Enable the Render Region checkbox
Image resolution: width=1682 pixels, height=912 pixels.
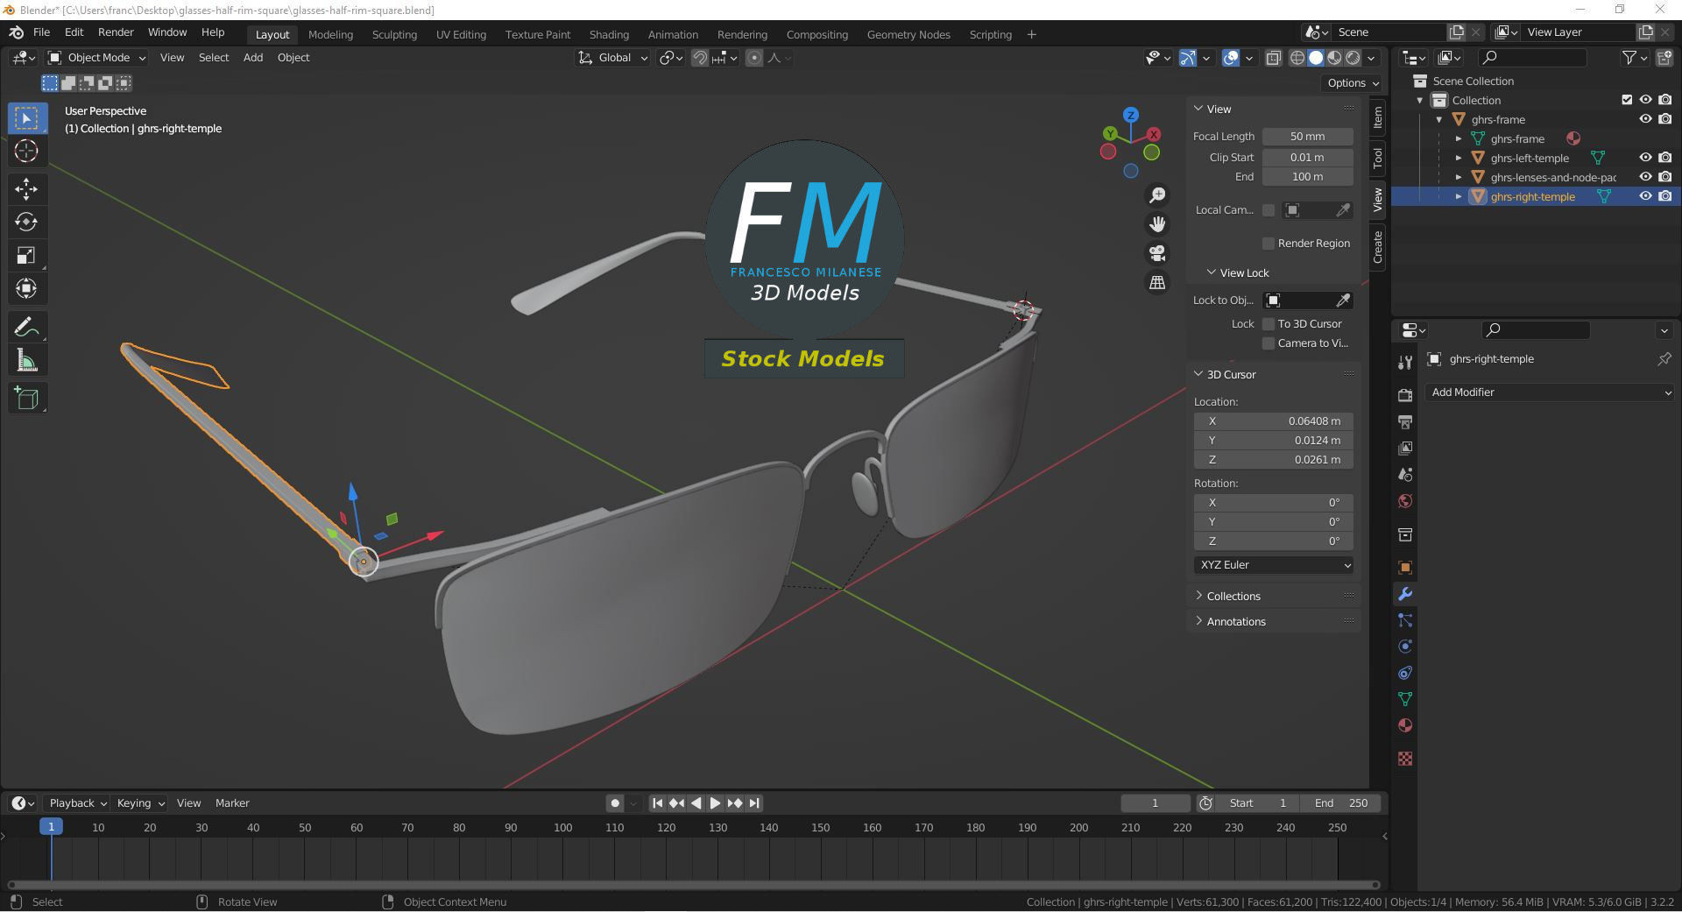coord(1268,243)
